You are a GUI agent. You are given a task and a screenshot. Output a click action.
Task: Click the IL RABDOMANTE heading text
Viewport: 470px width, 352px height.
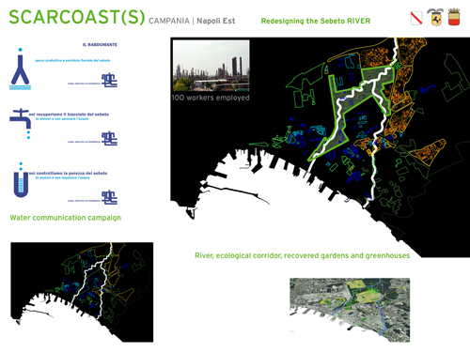(100, 45)
